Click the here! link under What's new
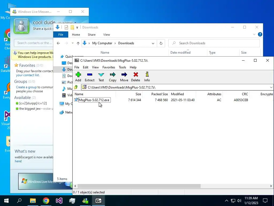Viewport: 274px width, 206px height. tap(18, 161)
